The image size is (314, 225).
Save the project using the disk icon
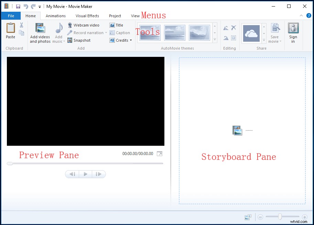(x=18, y=6)
